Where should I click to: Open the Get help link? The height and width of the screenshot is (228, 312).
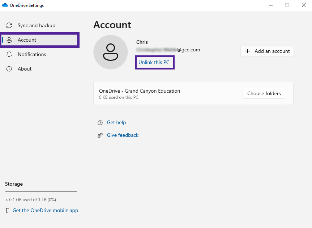tap(116, 122)
